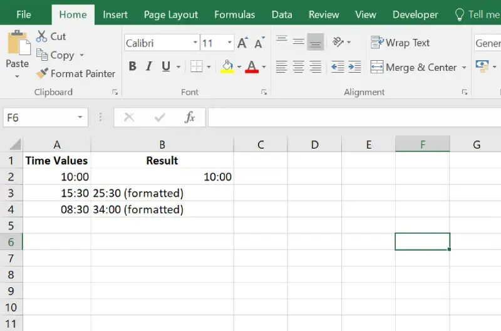Increase the cell indent
The height and width of the screenshot is (331, 501).
pos(354,67)
